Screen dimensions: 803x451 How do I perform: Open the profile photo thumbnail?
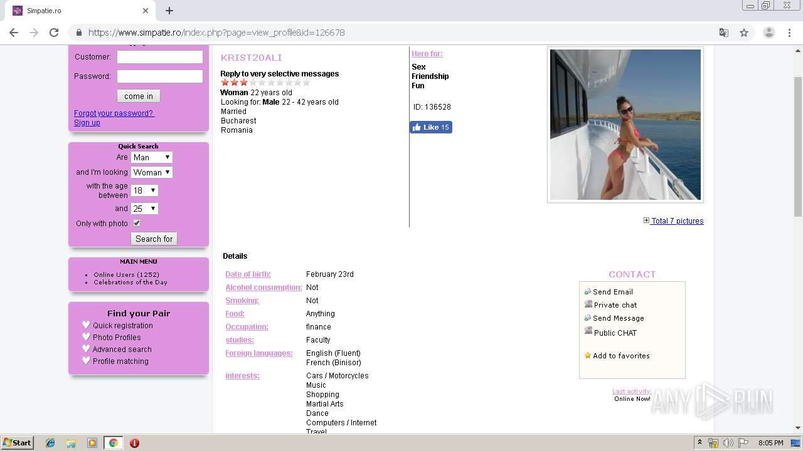[625, 125]
